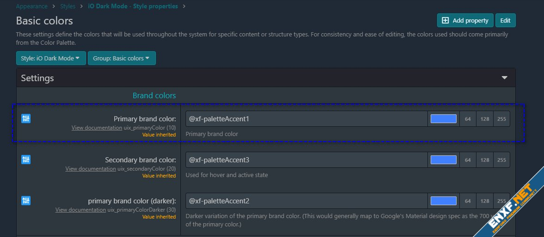The width and height of the screenshot is (544, 237).
Task: Click the Edit button
Action: click(505, 20)
